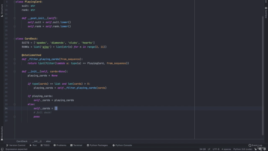This screenshot has height=151, width=268.
Task: Click 'if playing_cards:' on line 31
Action: click(x=40, y=96)
